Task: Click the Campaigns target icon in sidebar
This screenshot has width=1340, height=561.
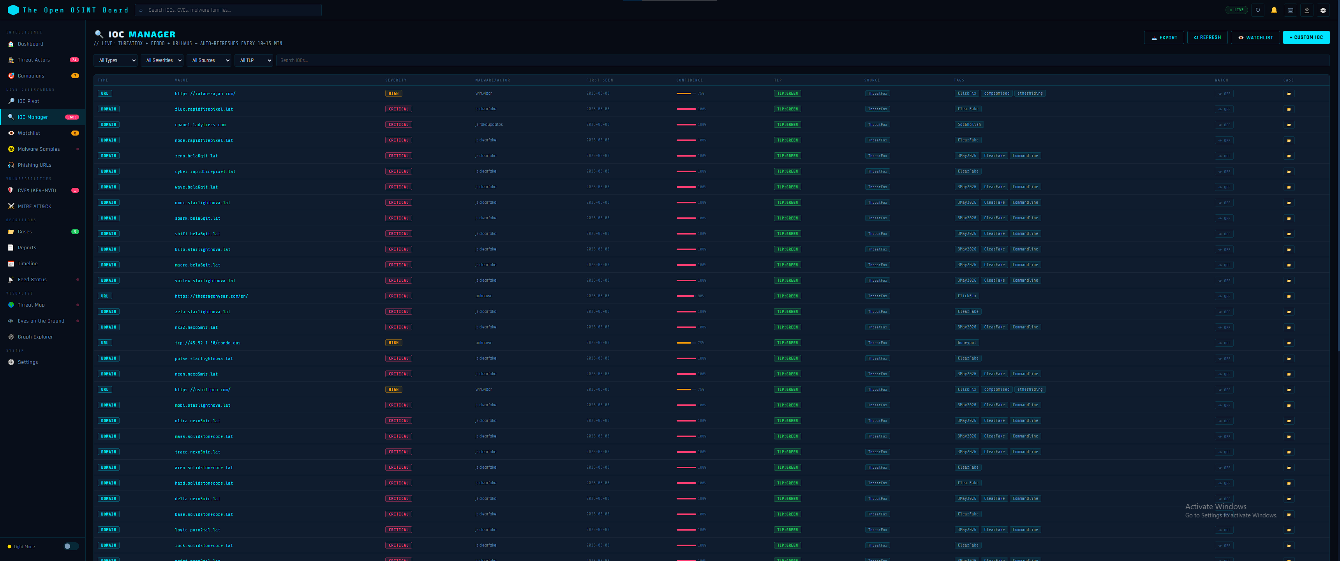Action: pyautogui.click(x=11, y=76)
